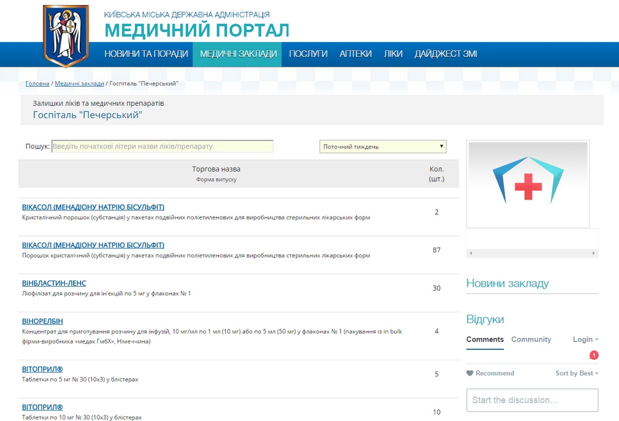
Task: Open the Login dropdown in the comments widget
Action: 584,339
